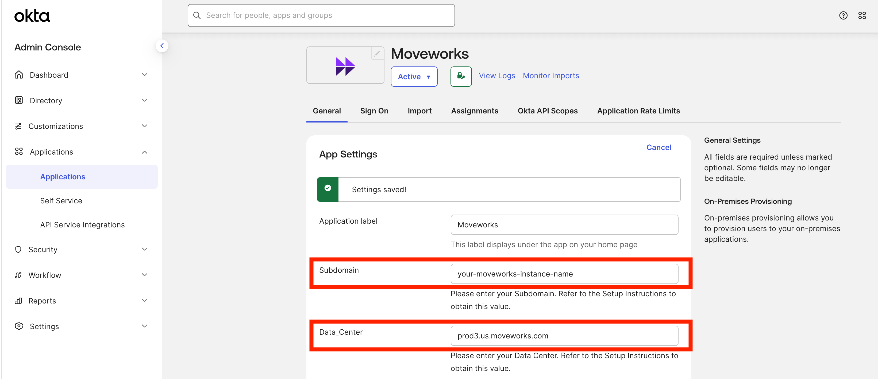Open Reports in the sidebar
The height and width of the screenshot is (379, 878).
(42, 301)
